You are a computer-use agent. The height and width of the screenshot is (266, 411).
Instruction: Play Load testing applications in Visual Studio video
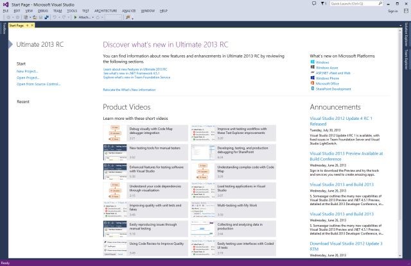pos(233,190)
